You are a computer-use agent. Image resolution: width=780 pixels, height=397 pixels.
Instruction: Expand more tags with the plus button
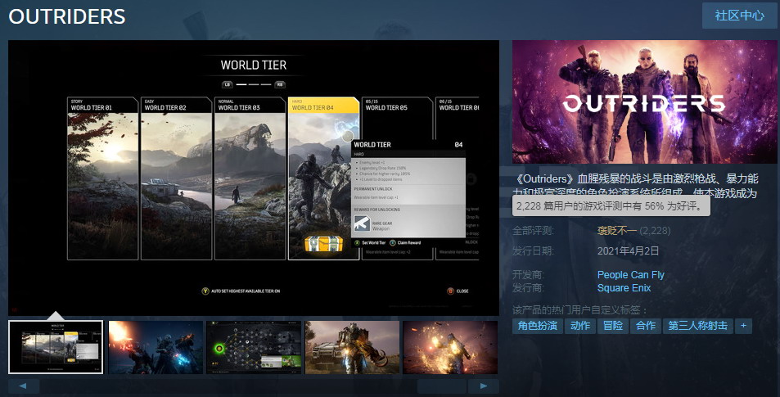(x=743, y=326)
